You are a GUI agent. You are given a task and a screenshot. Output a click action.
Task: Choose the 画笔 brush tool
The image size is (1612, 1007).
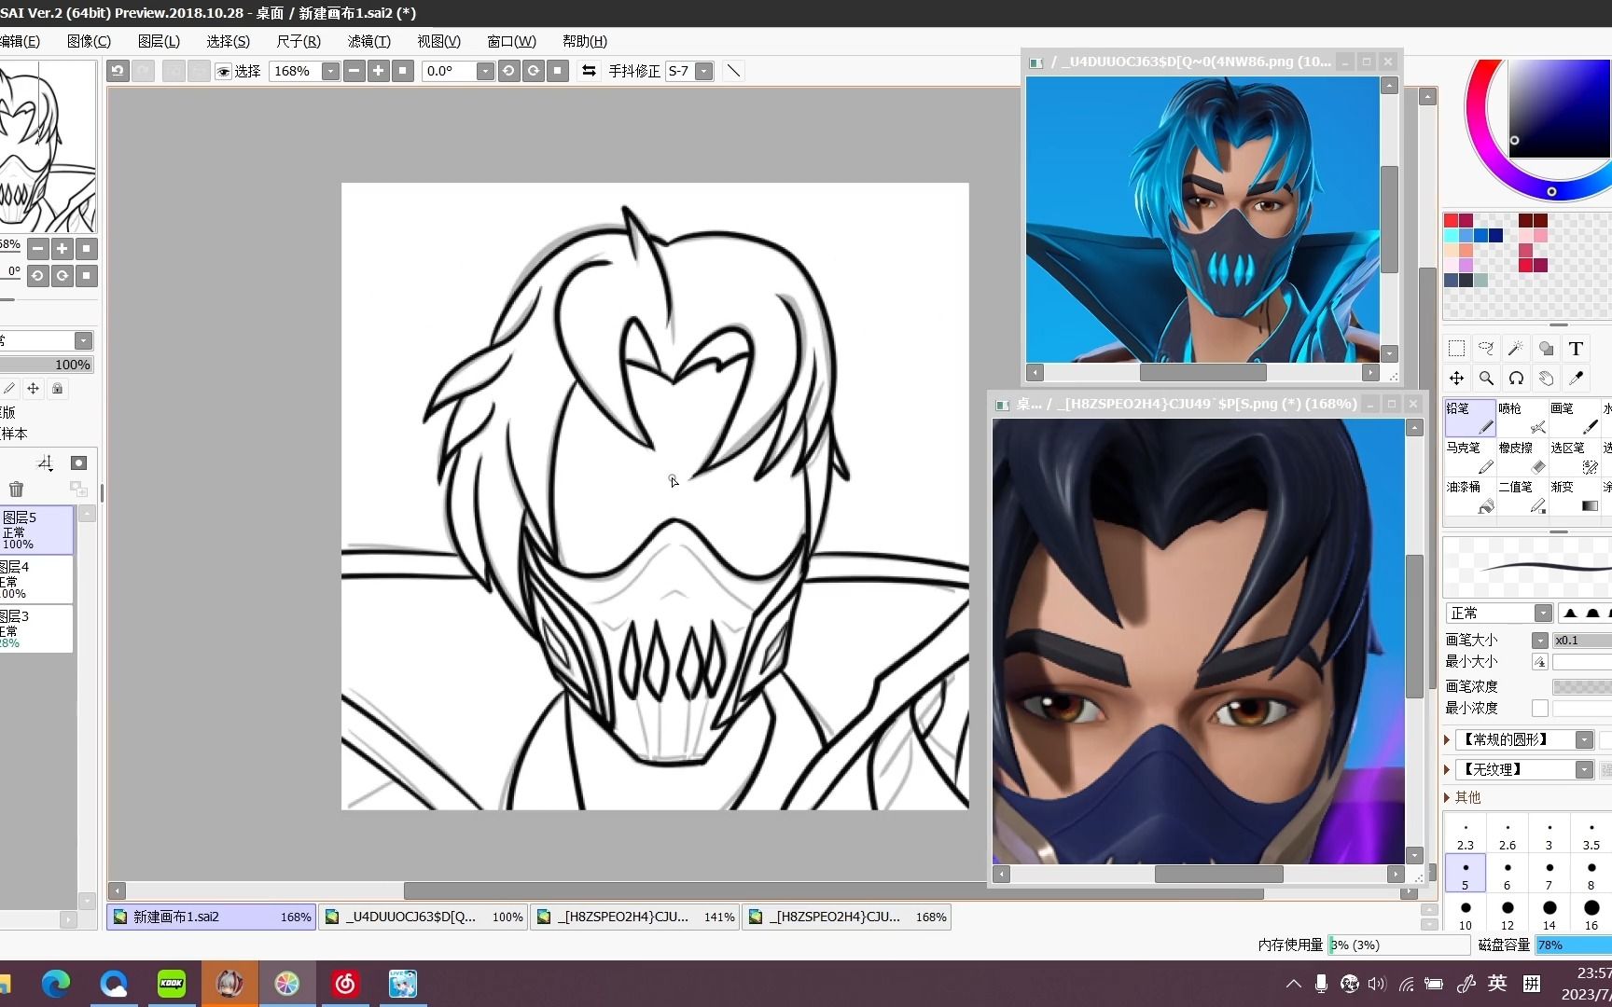point(1575,419)
